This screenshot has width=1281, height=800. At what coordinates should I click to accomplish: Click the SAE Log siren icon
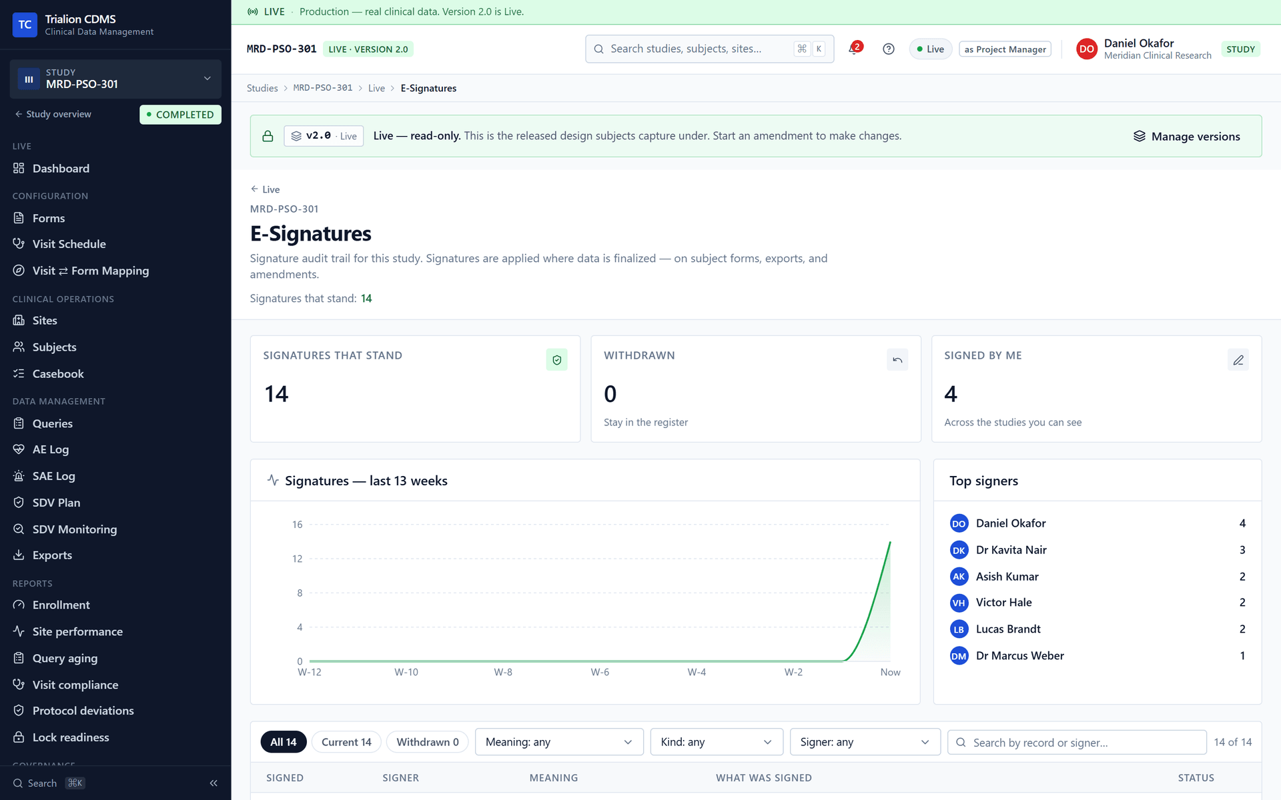pos(19,476)
